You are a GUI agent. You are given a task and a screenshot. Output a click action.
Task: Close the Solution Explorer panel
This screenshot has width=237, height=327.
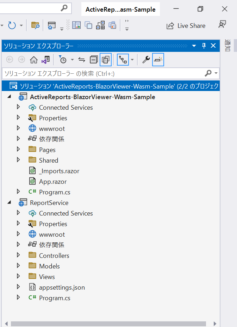pyautogui.click(x=213, y=46)
